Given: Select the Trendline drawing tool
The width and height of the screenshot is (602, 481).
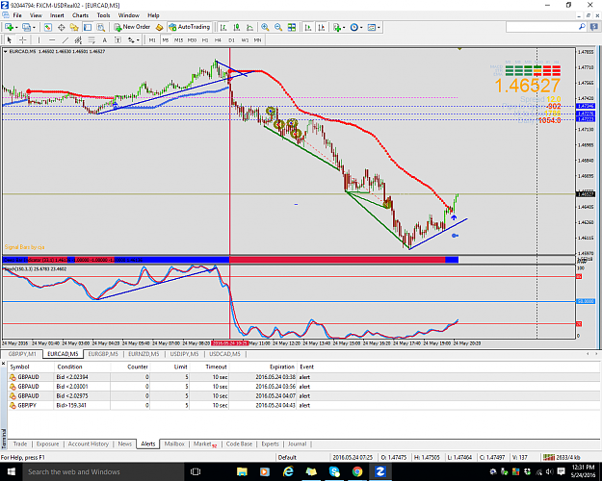Looking at the screenshot, I should pyautogui.click(x=65, y=39).
